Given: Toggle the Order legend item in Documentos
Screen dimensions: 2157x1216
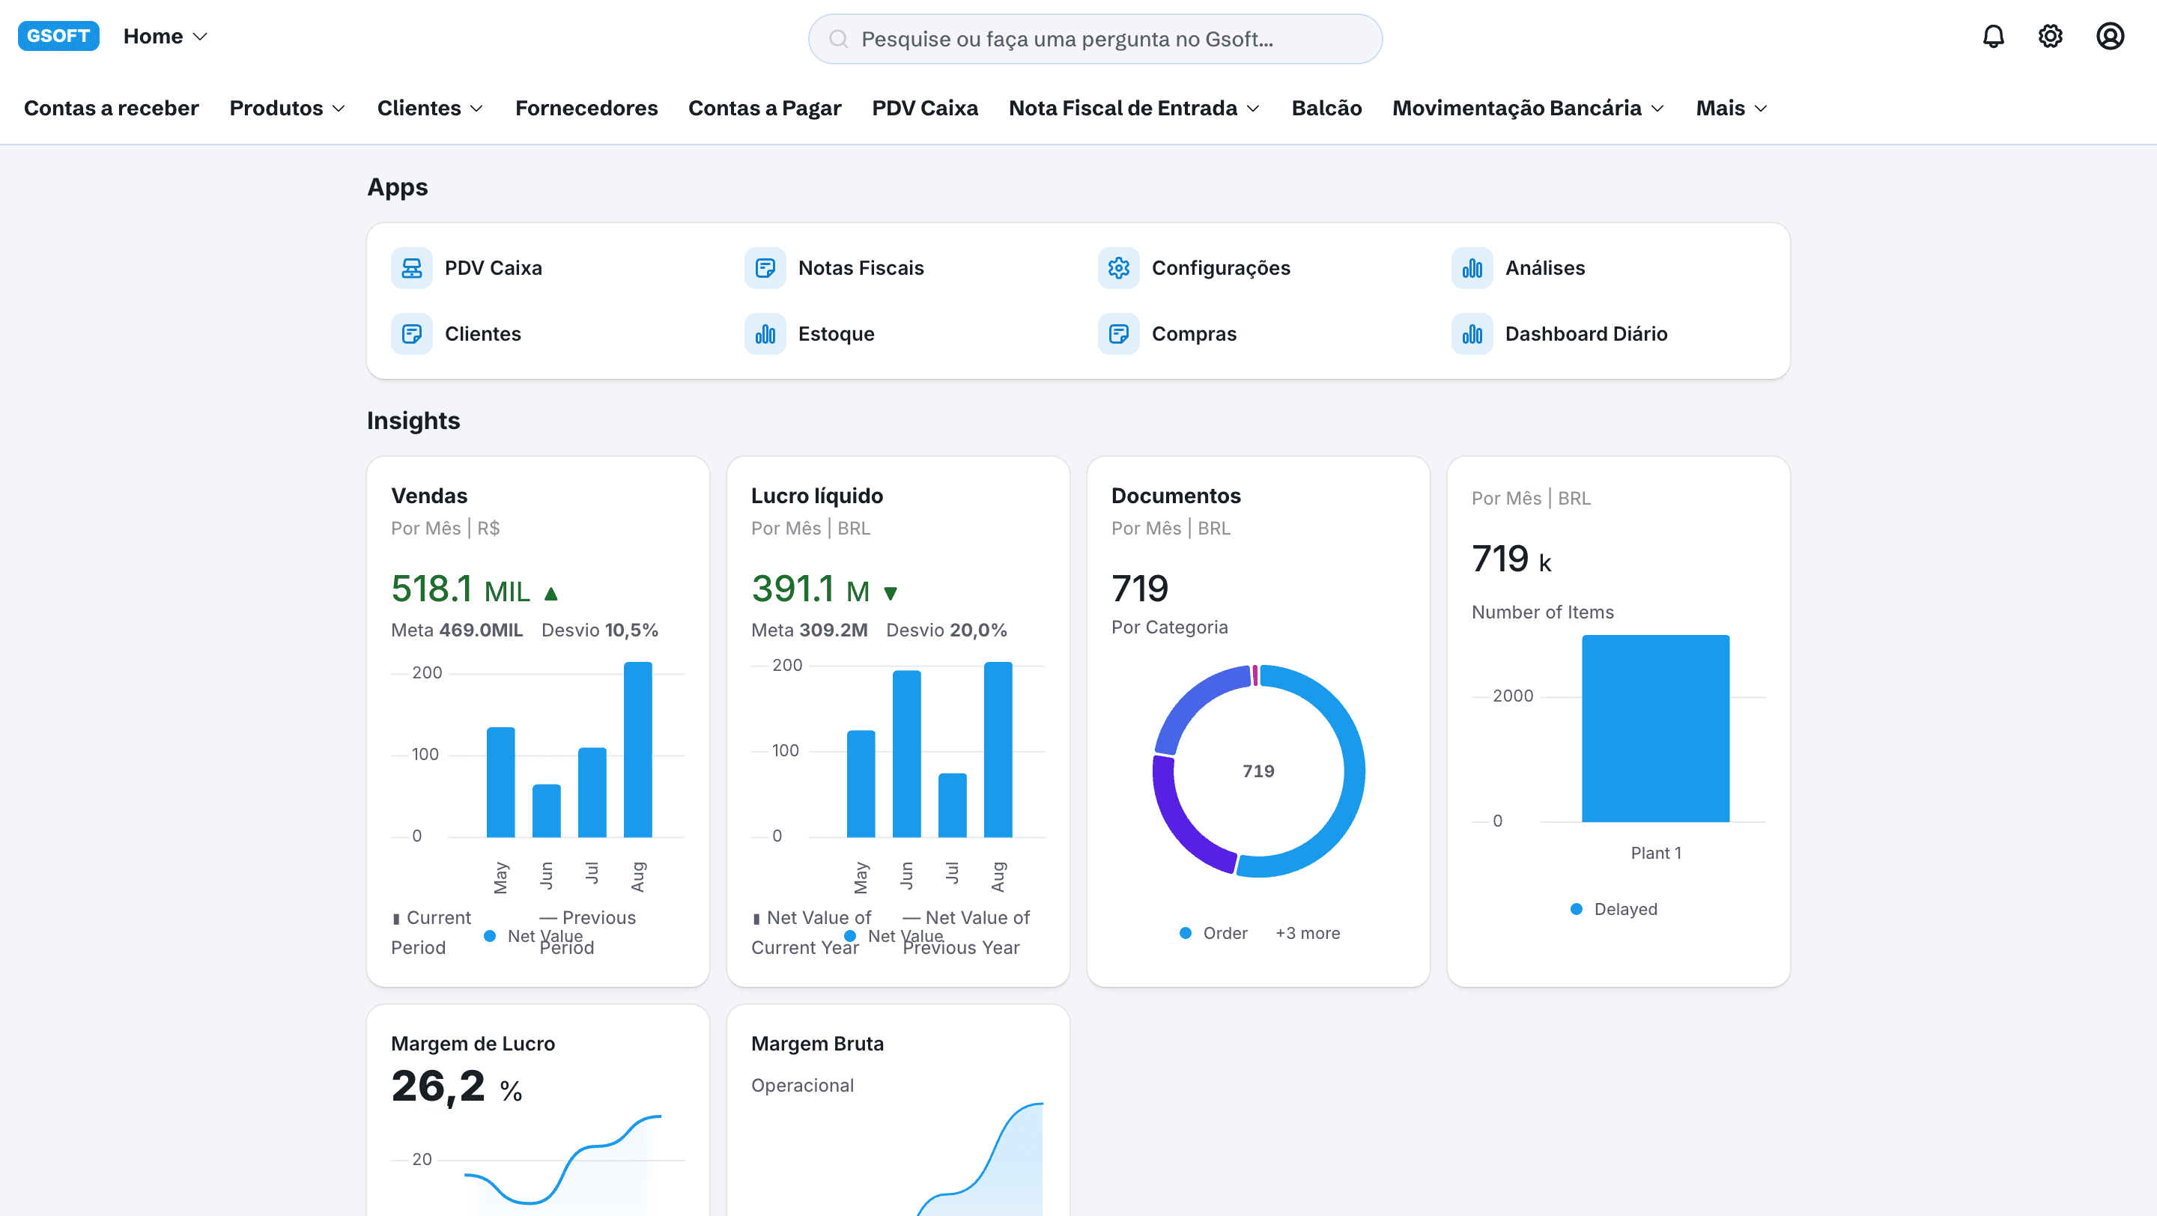Looking at the screenshot, I should point(1213,933).
